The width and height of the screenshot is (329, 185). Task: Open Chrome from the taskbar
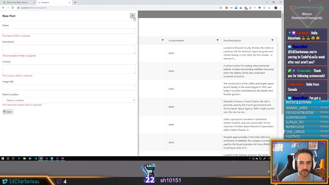pyautogui.click(x=41, y=159)
